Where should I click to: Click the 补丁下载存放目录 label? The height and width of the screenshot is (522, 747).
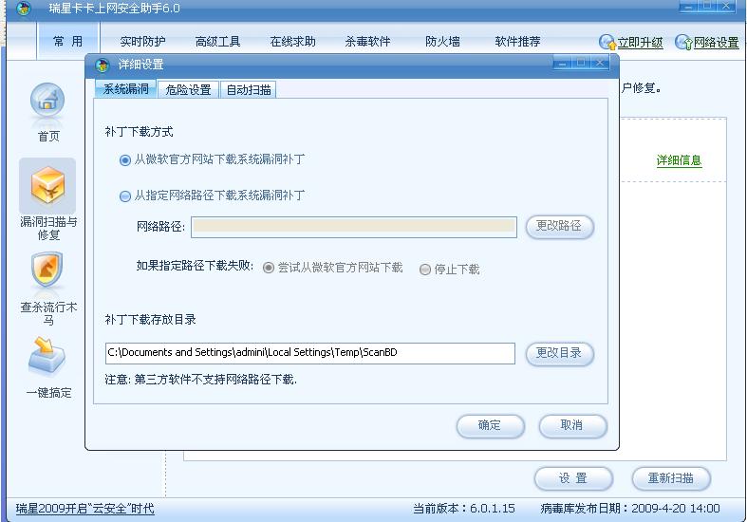pyautogui.click(x=151, y=320)
